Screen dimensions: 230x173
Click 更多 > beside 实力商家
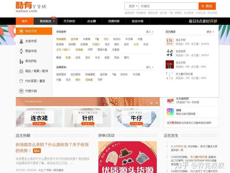pos(210,32)
